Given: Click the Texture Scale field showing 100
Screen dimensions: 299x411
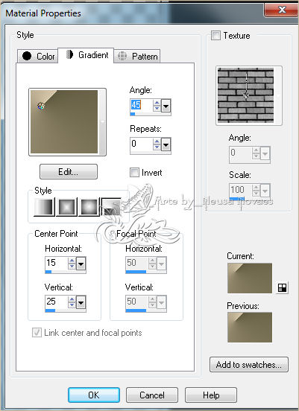Looking at the screenshot, I should click(x=240, y=190).
